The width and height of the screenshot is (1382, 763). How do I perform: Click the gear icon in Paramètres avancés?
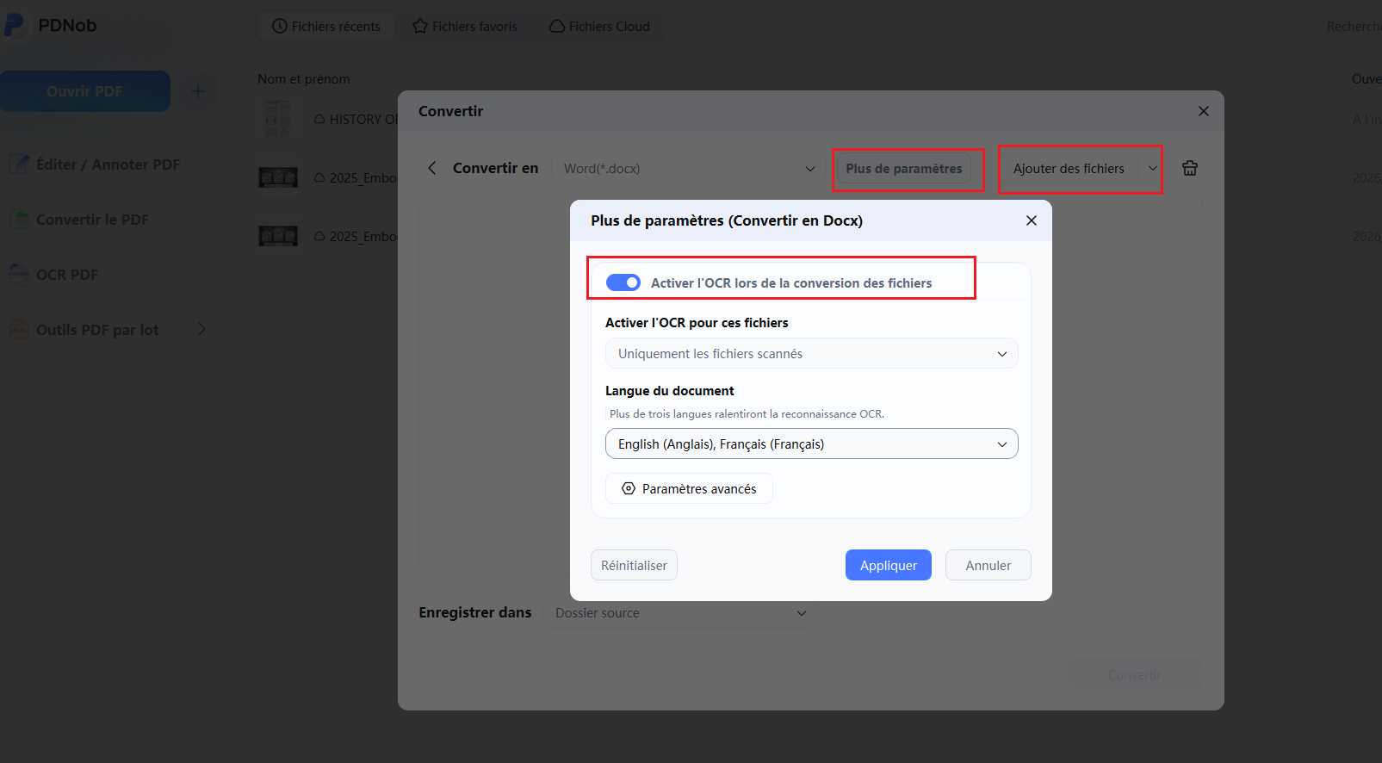629,488
